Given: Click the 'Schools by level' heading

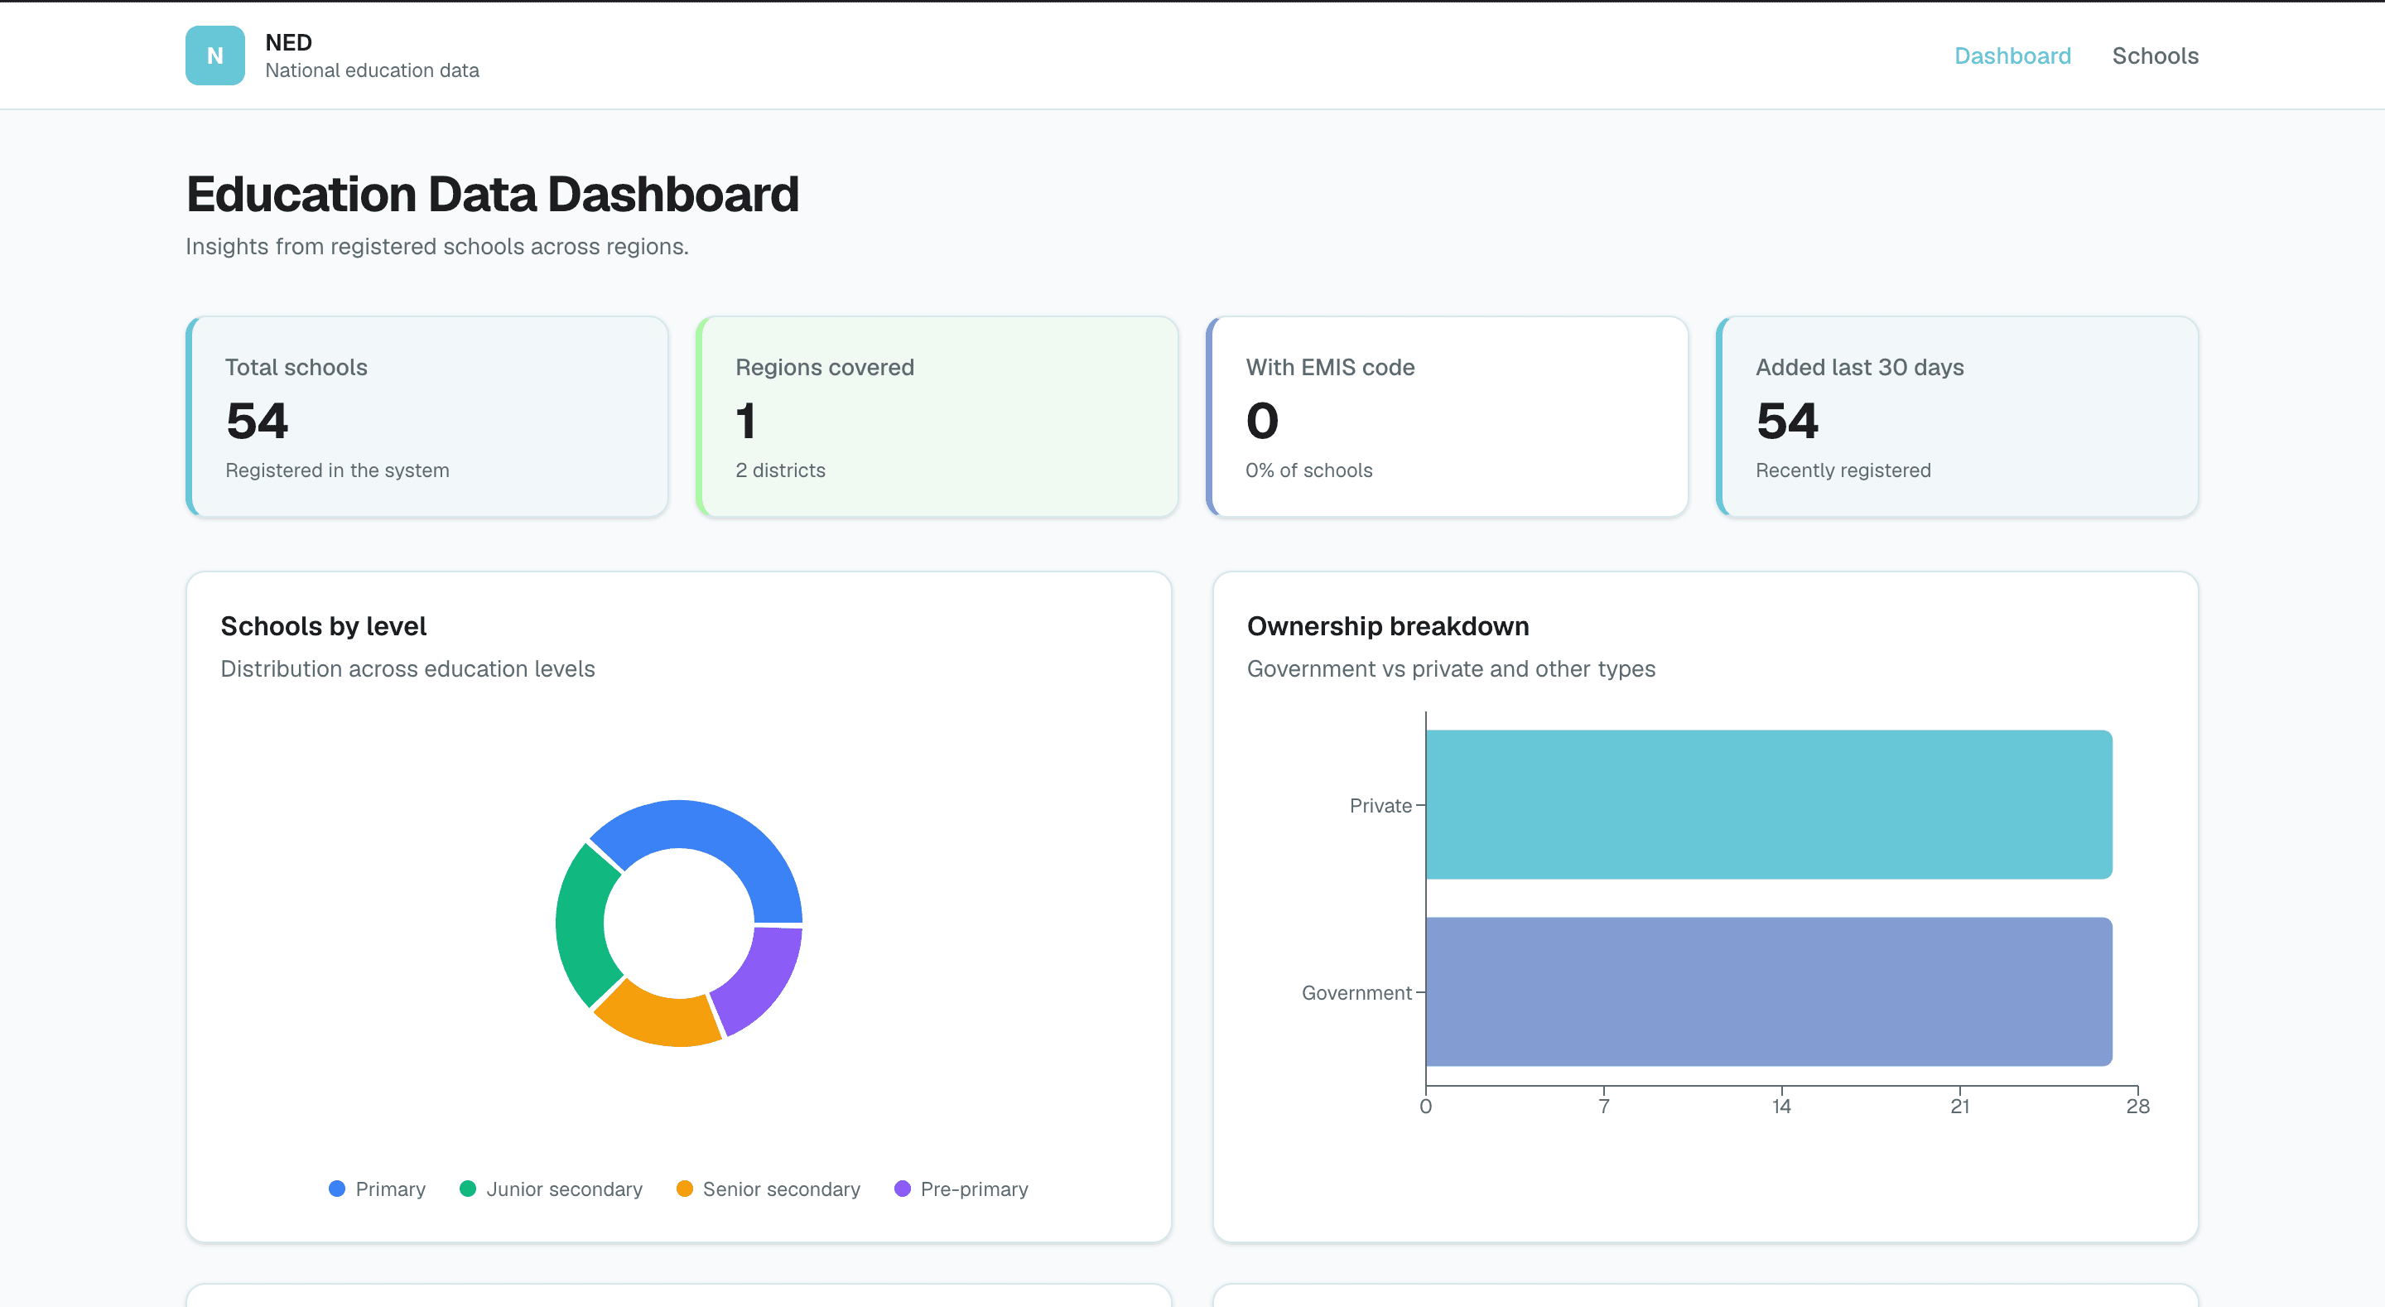Looking at the screenshot, I should tap(323, 626).
